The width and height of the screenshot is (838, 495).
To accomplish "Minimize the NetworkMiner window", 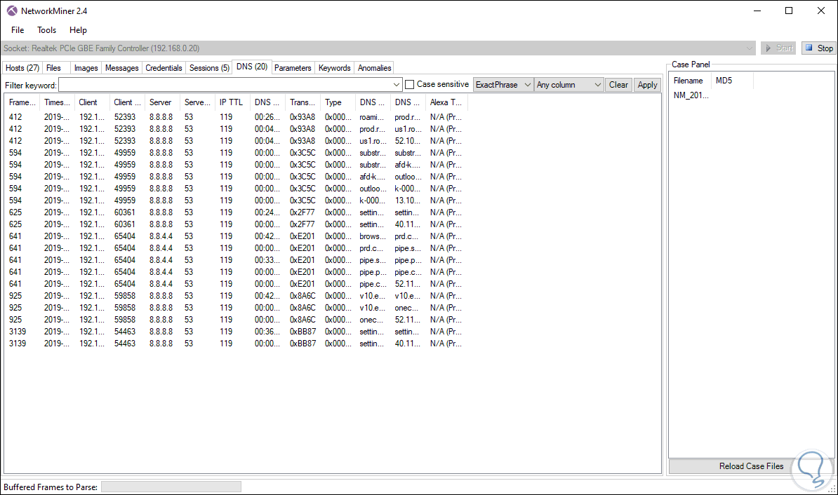I will coord(757,11).
